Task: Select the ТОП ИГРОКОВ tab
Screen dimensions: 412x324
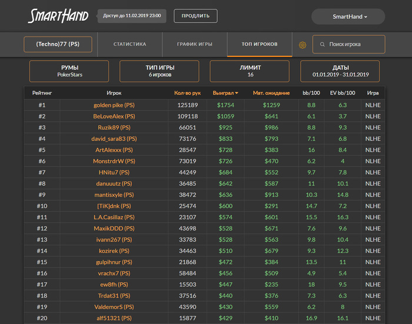Action: (x=260, y=44)
